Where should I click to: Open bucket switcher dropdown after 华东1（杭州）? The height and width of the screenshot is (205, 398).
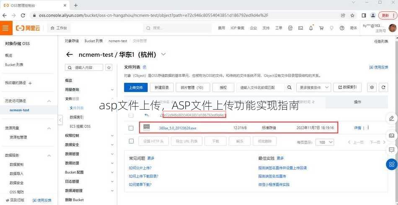tap(163, 54)
